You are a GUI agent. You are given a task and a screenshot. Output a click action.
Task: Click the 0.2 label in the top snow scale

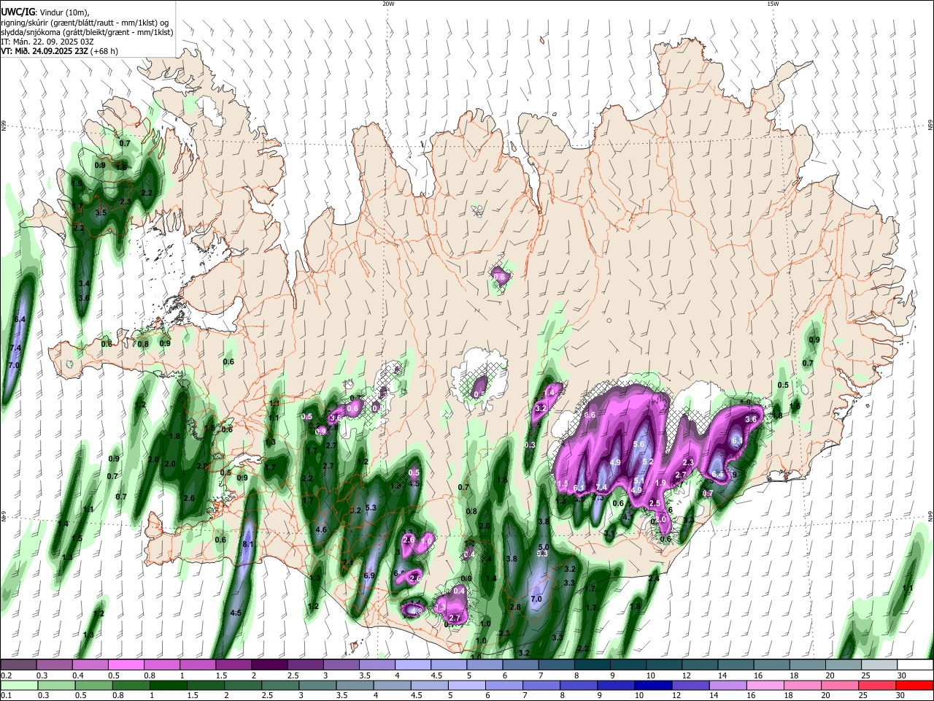pos(6,675)
